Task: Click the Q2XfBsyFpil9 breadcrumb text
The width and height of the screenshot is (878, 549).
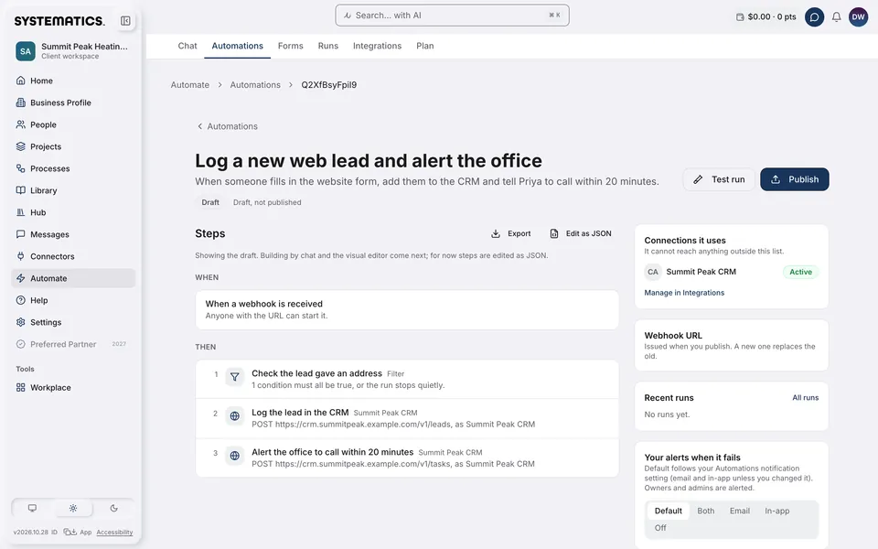Action: (328, 84)
